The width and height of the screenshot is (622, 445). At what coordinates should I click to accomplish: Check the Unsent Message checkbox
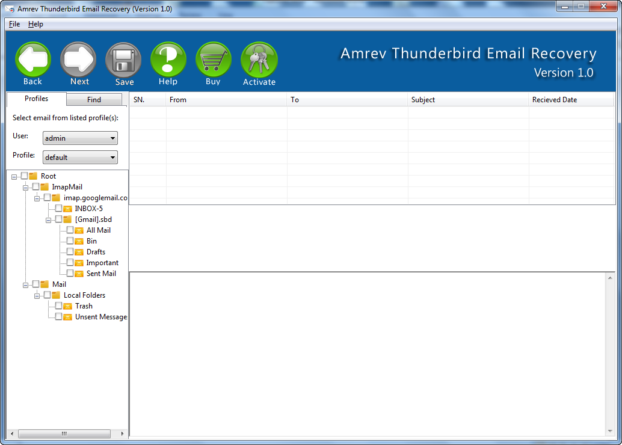point(59,316)
